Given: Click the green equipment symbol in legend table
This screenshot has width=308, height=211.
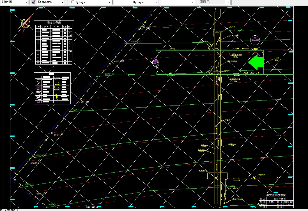Looking at the screenshot, I should (38, 79).
